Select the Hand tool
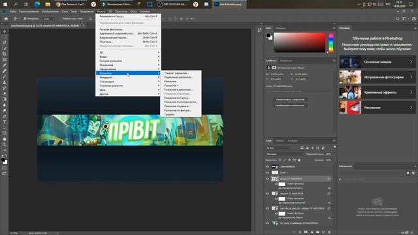 [x=5, y=139]
